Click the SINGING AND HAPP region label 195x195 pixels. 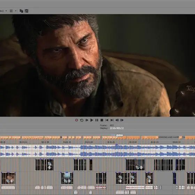pos(169,137)
